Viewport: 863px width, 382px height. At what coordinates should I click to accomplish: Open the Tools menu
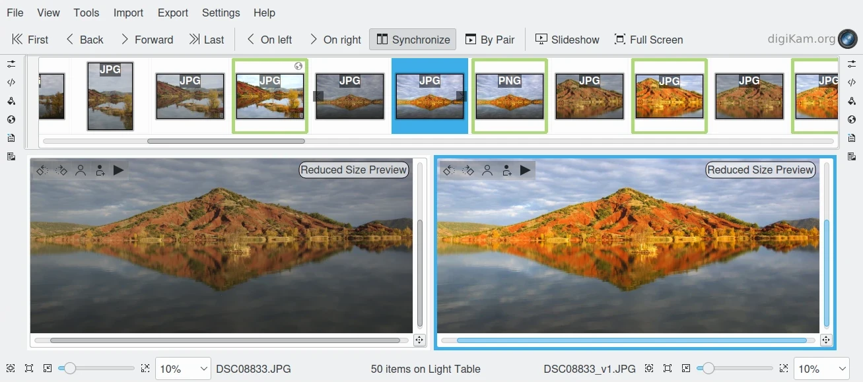click(x=86, y=13)
